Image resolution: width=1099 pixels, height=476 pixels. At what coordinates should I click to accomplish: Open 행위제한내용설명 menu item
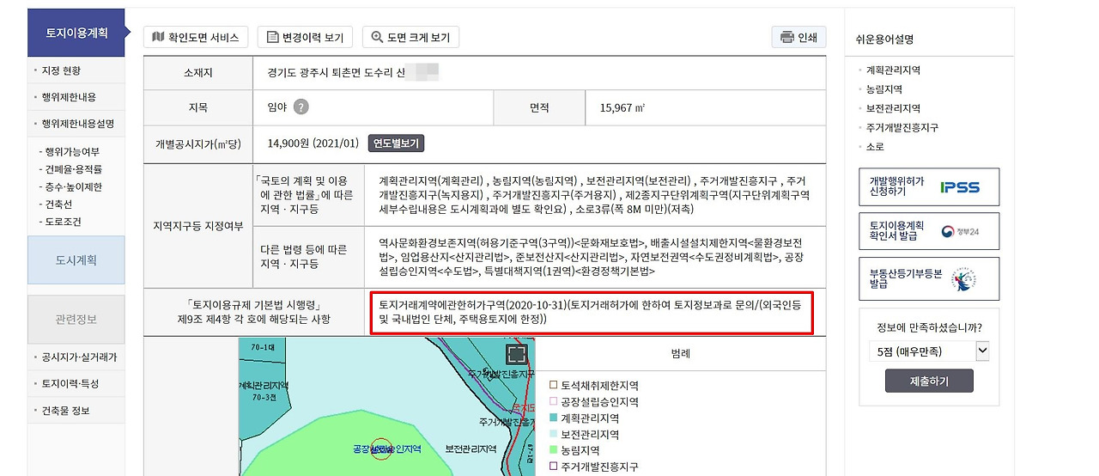[77, 123]
